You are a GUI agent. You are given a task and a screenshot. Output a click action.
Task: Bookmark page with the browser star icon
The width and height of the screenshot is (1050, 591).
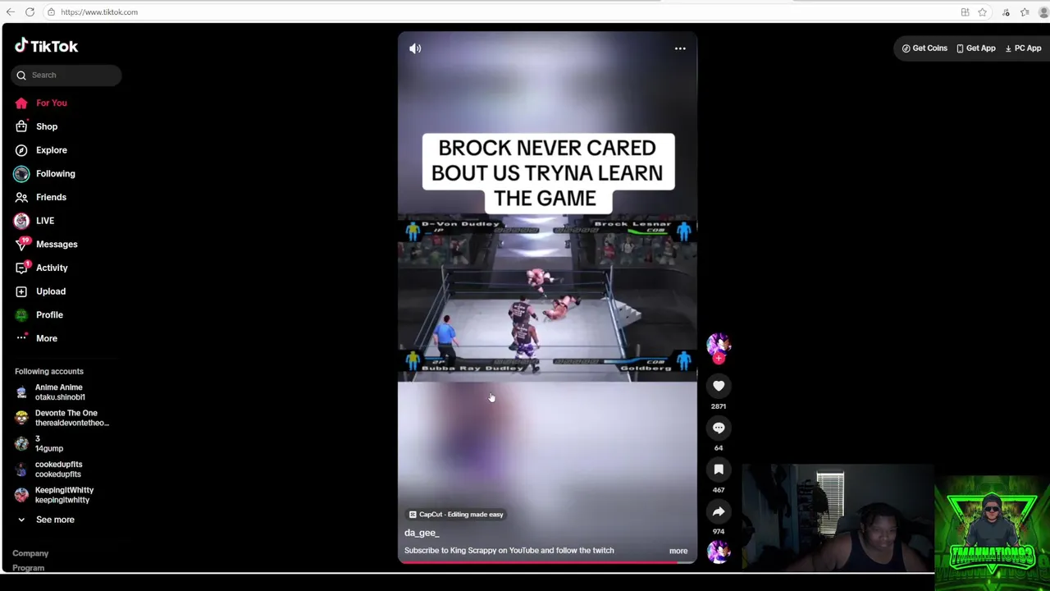[982, 12]
